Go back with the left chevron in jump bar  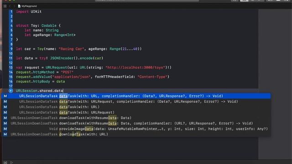[x=10, y=6]
